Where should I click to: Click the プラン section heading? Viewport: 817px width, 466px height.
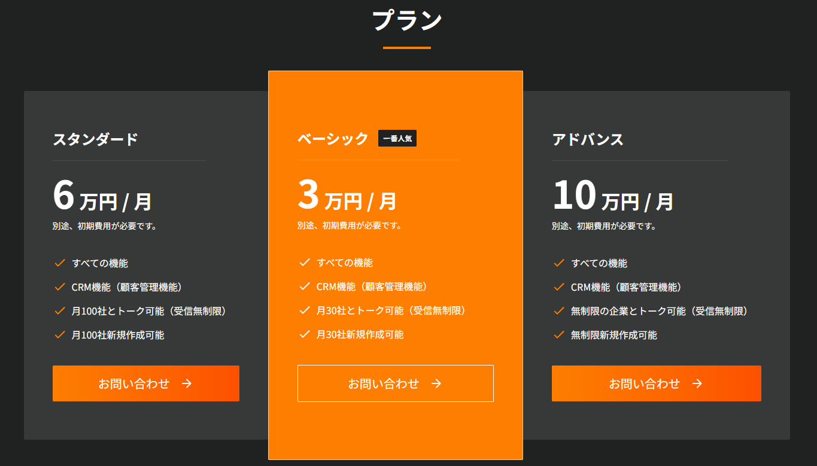click(x=407, y=21)
